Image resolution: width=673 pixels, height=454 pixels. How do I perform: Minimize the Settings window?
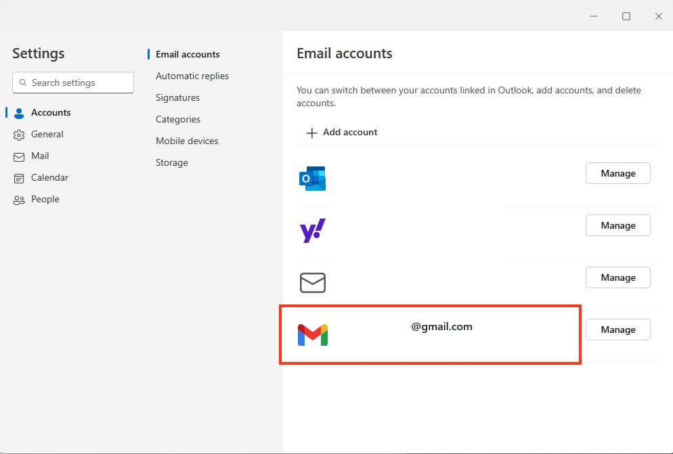point(594,16)
